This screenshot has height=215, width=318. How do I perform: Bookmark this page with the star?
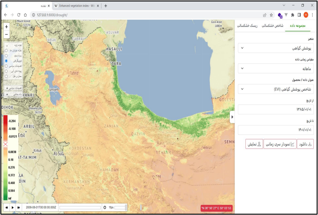coord(271,15)
